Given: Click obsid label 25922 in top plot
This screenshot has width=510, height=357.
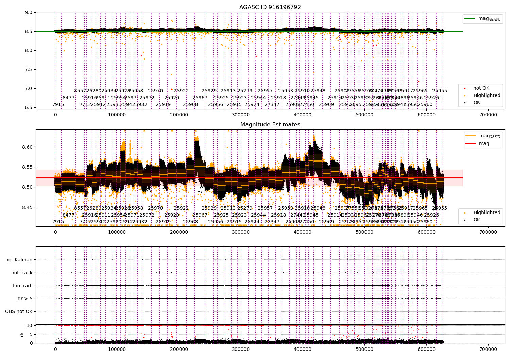Looking at the screenshot, I should [181, 91].
